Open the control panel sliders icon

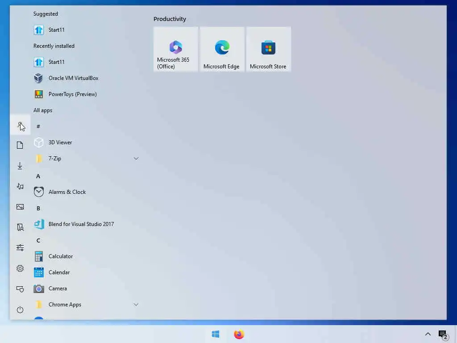coord(20,247)
